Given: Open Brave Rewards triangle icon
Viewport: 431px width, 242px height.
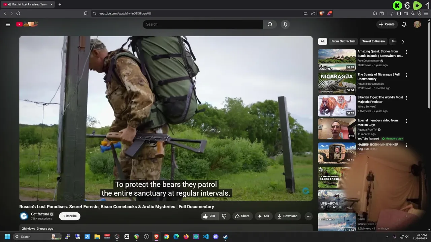Looking at the screenshot, I should 329,13.
